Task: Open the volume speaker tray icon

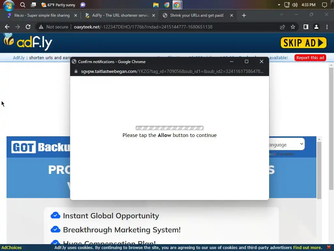Action: point(295,5)
